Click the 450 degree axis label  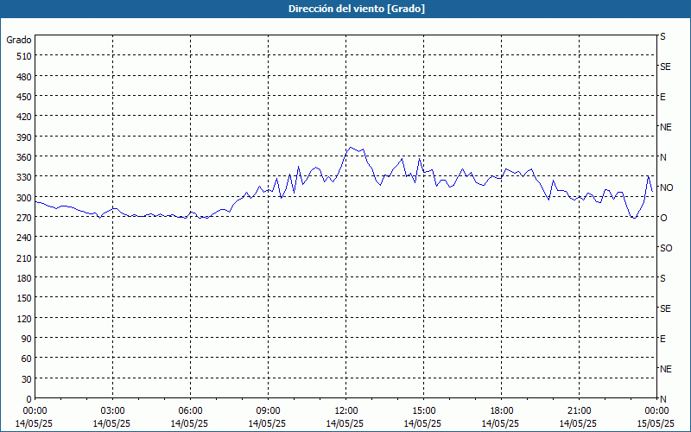pyautogui.click(x=24, y=97)
